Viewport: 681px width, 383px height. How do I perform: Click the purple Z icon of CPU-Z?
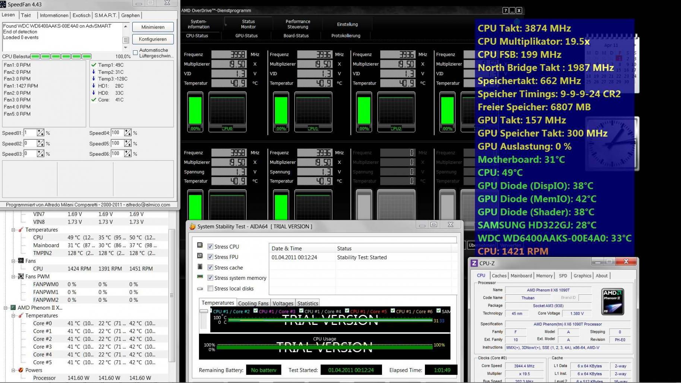click(x=474, y=263)
